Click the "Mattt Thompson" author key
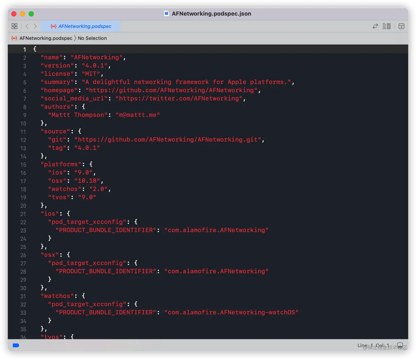 point(78,115)
